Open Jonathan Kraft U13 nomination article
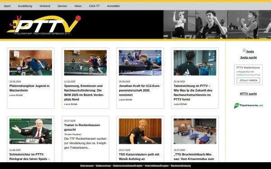 click(140, 91)
